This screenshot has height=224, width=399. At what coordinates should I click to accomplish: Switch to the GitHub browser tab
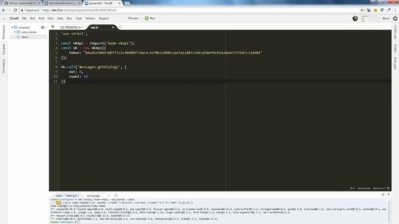(x=22, y=3)
